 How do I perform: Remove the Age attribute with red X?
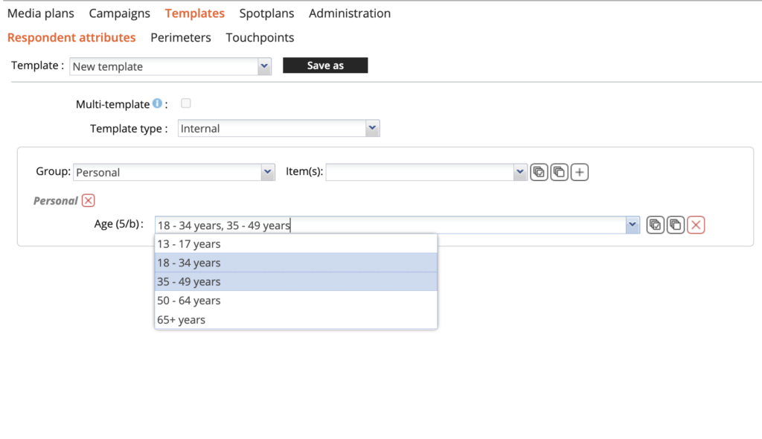click(696, 225)
